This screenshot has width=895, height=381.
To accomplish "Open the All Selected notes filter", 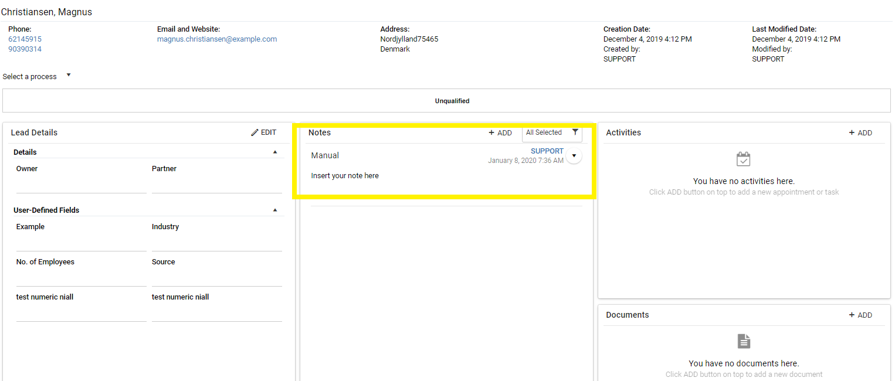I will pyautogui.click(x=544, y=132).
